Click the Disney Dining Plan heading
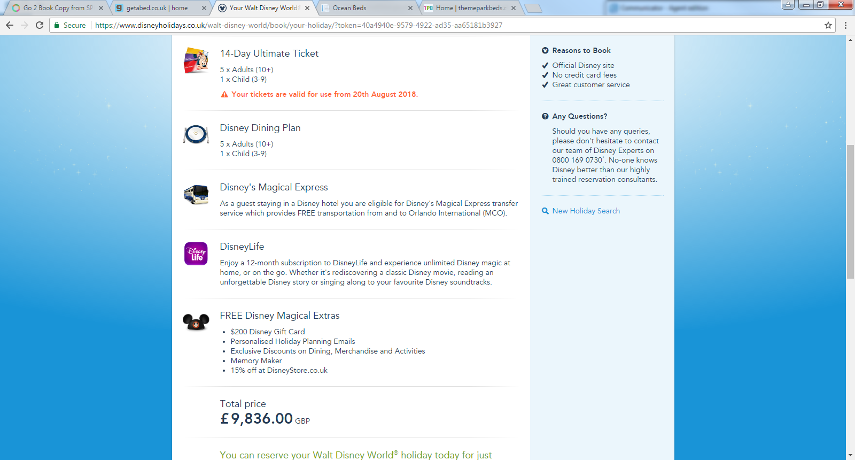The height and width of the screenshot is (460, 855). click(260, 128)
